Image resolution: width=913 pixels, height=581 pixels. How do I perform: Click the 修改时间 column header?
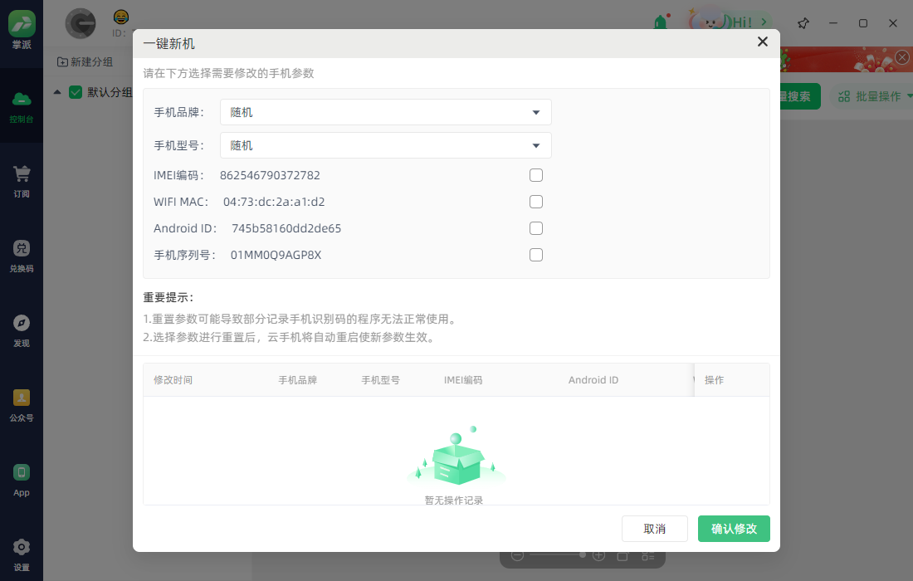[173, 380]
